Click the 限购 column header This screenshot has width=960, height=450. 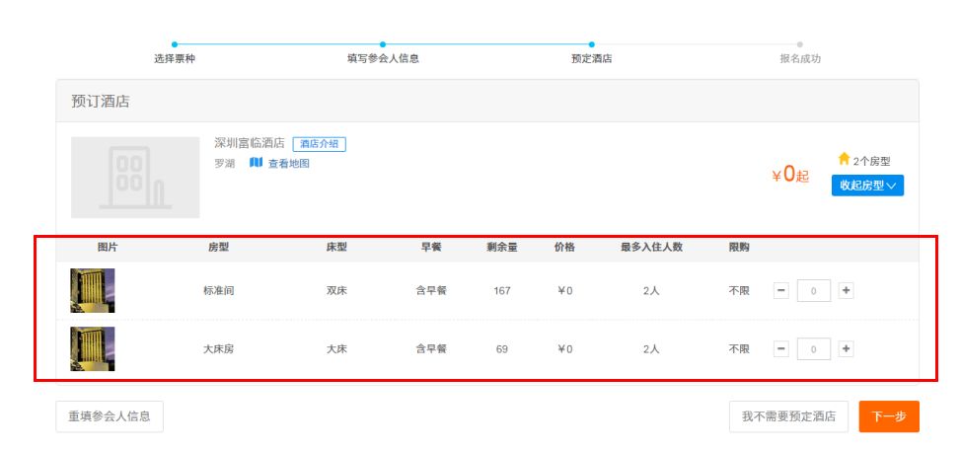pyautogui.click(x=739, y=248)
